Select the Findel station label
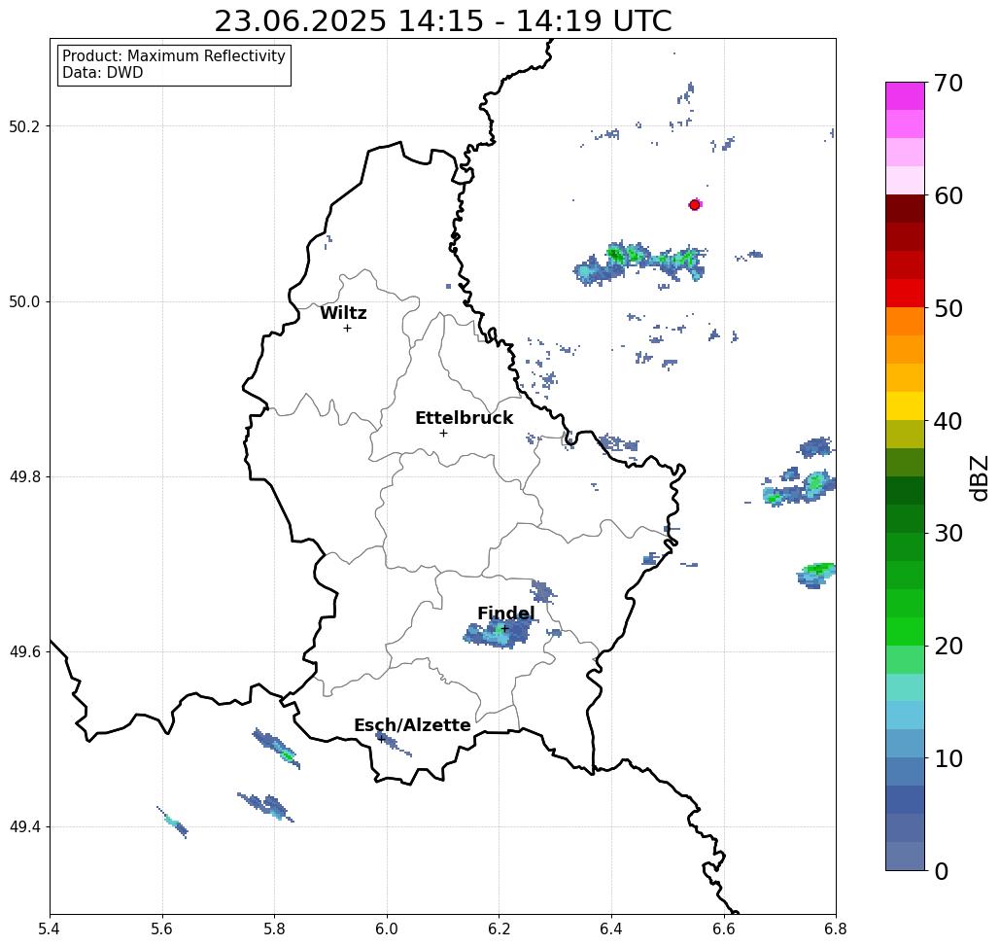 pyautogui.click(x=505, y=613)
